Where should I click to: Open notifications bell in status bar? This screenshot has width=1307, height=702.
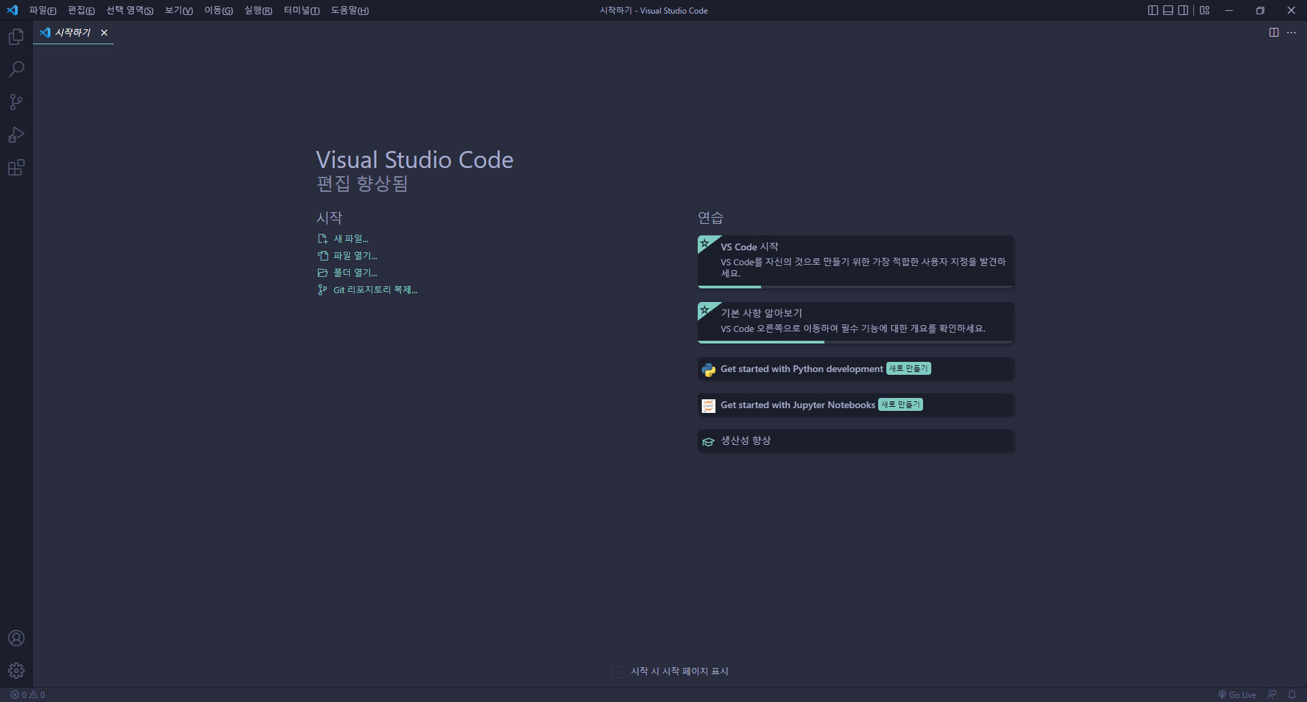click(x=1292, y=695)
